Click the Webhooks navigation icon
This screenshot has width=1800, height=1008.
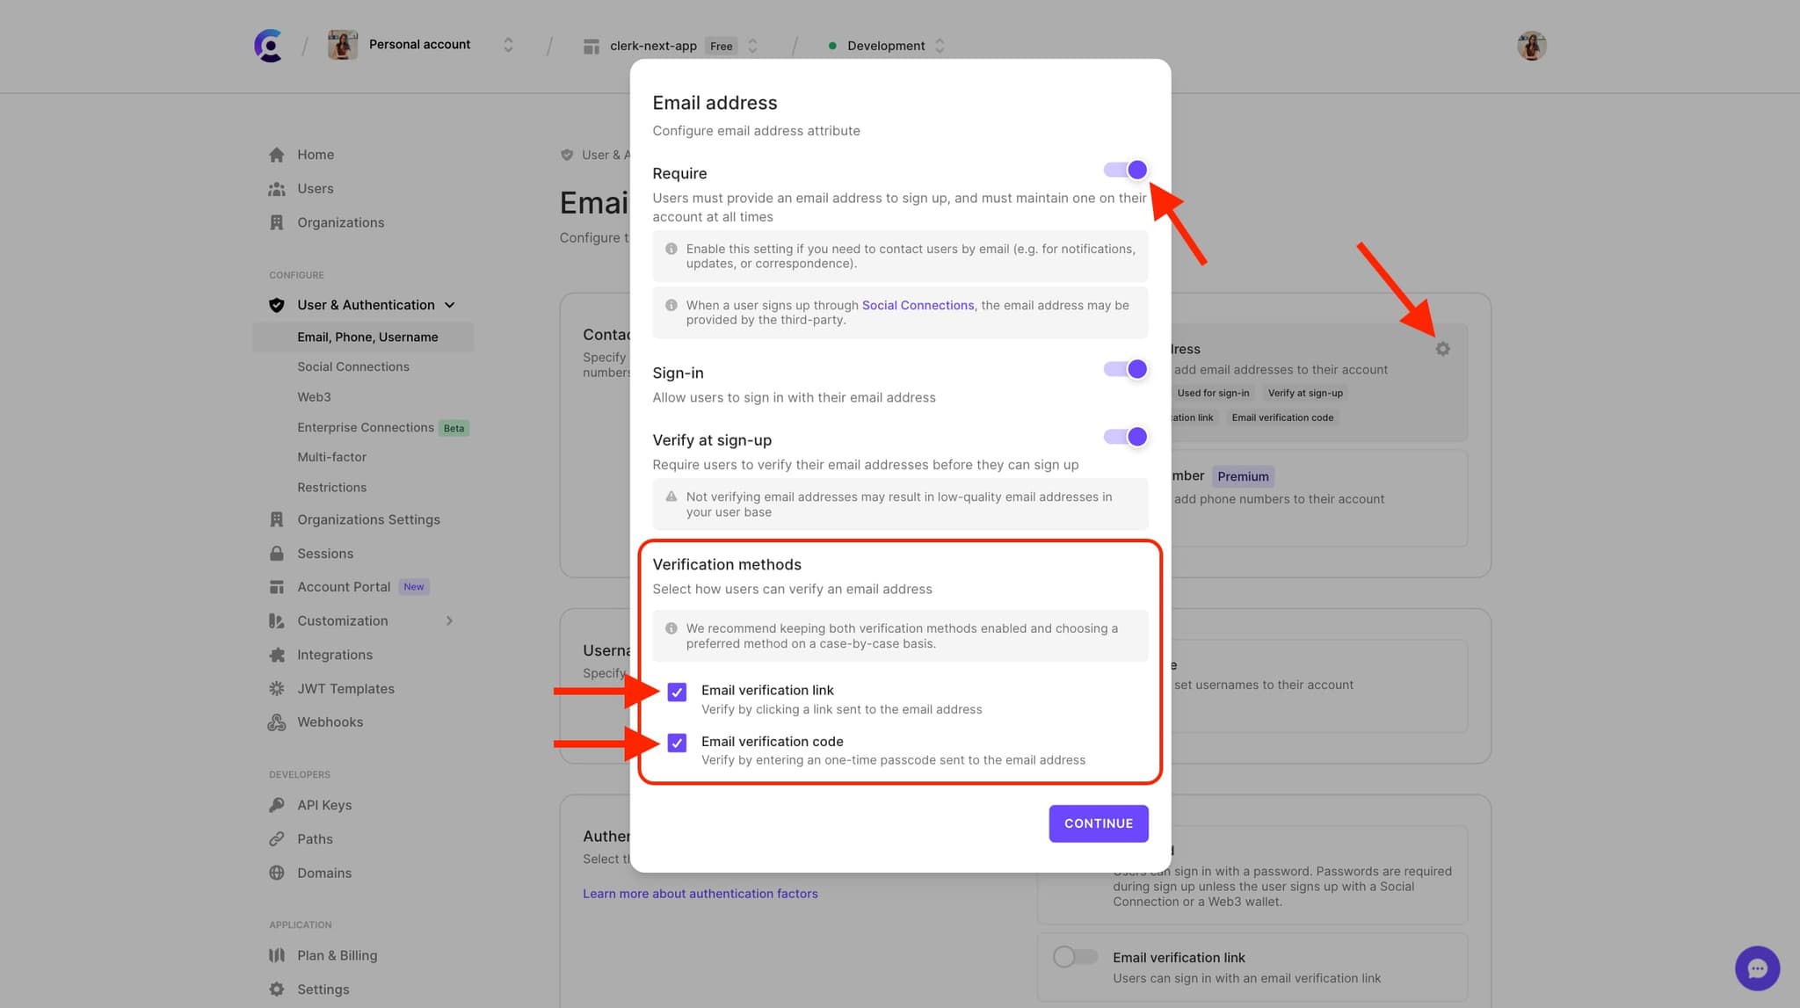(277, 721)
